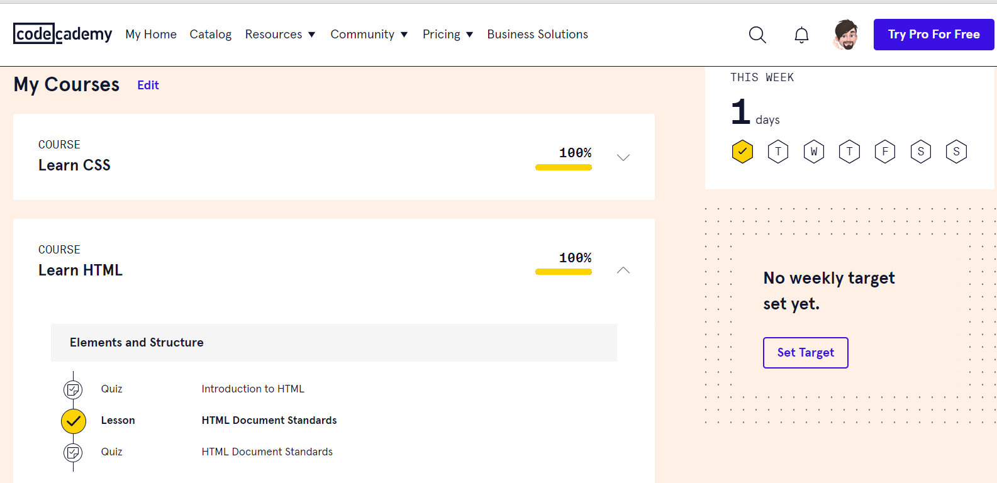Click the Introduction to HTML quiz icon
Viewport: 997px width, 483px height.
(73, 390)
